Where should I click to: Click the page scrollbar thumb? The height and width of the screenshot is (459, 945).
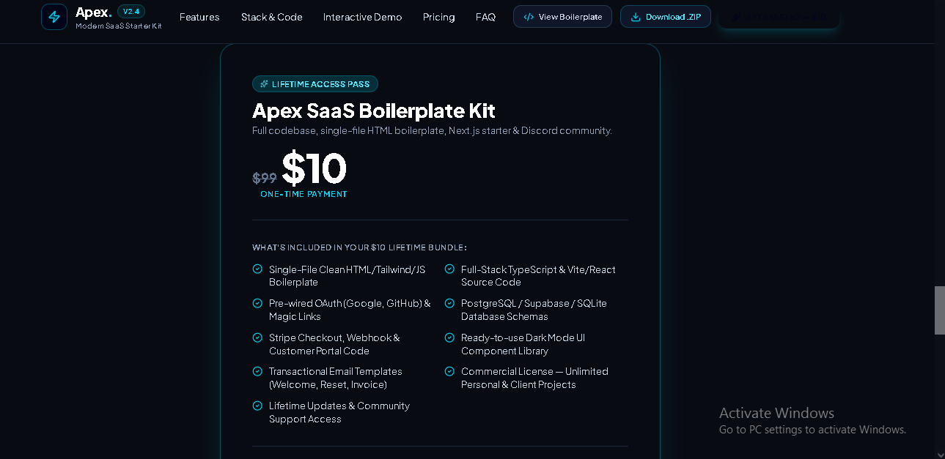(940, 310)
